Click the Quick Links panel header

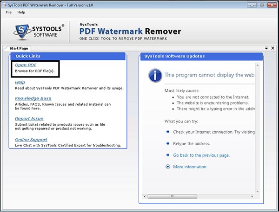coord(68,56)
